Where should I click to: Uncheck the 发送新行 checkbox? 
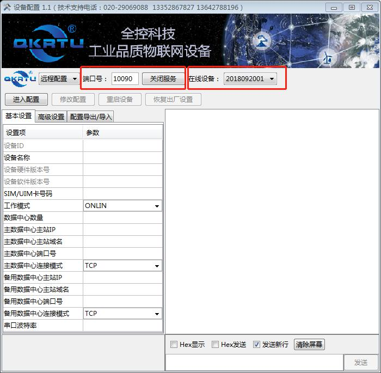[256, 344]
